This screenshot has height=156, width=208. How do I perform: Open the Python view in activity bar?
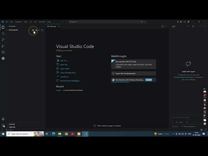[x=3, y=58]
